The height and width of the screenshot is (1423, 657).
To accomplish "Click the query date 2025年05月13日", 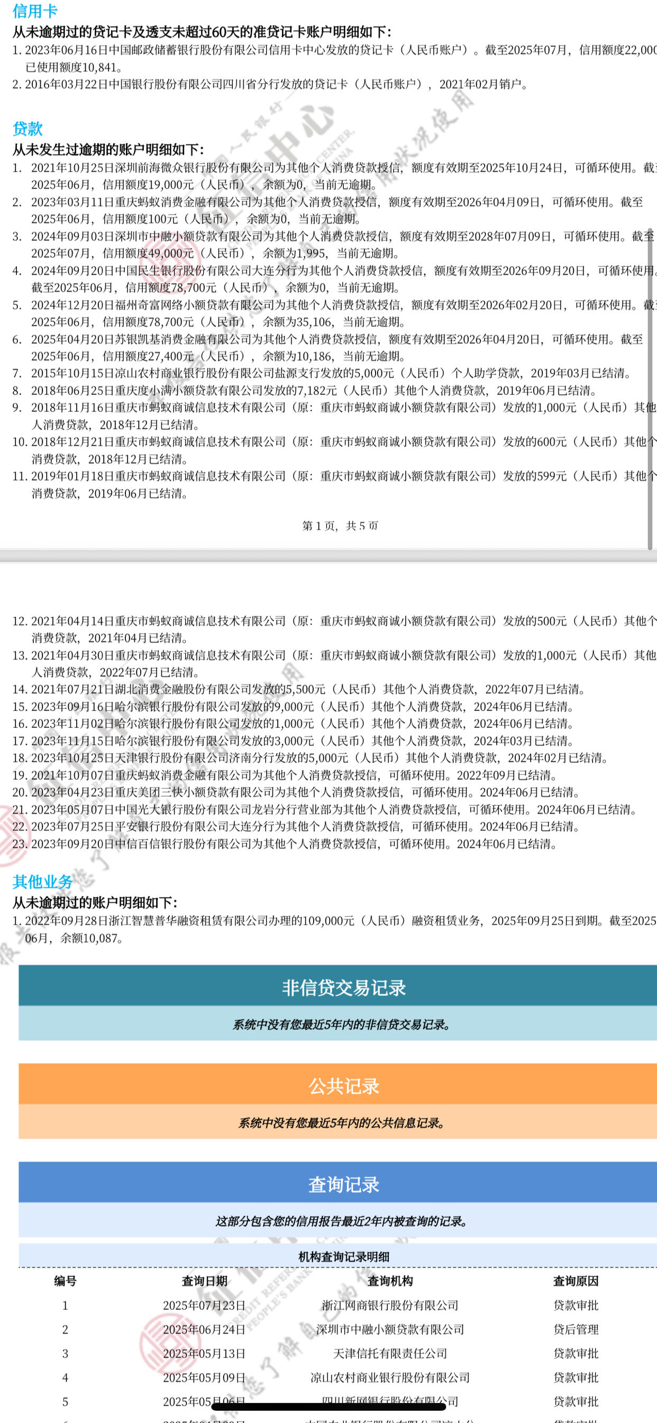I will click(204, 1354).
